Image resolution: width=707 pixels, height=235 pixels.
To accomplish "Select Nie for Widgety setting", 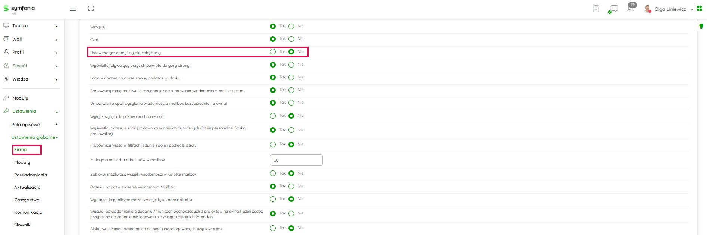I will pyautogui.click(x=291, y=26).
